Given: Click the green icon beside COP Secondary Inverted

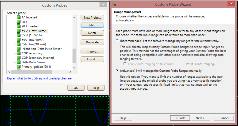Looking at the screenshot, I should coord(18,58).
